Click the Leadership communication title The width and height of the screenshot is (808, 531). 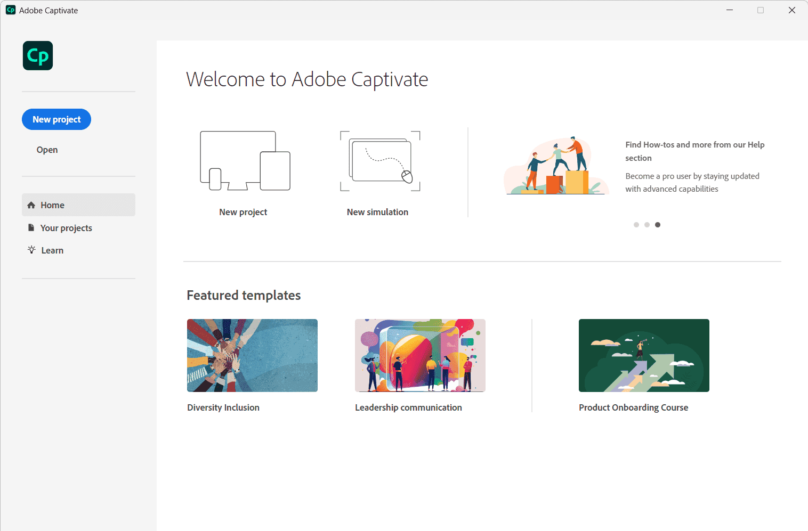tap(408, 407)
